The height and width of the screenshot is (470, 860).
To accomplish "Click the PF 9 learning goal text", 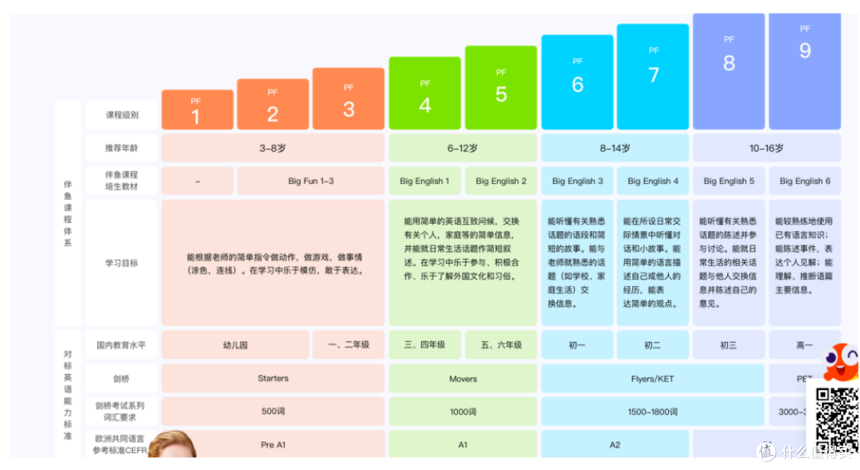I will pyautogui.click(x=803, y=256).
